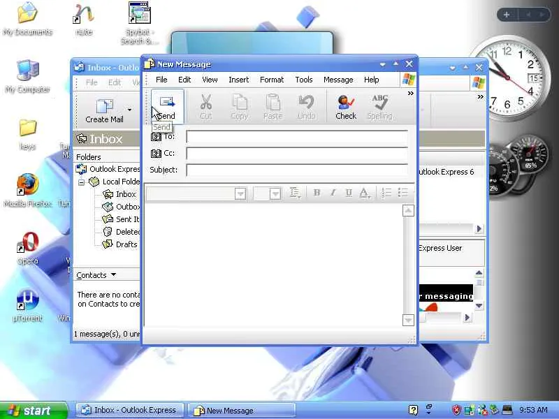Click the Undo toolbar icon

coord(306,102)
